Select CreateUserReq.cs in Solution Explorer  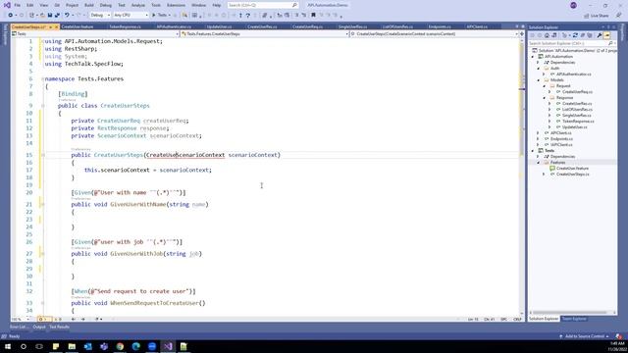click(577, 91)
